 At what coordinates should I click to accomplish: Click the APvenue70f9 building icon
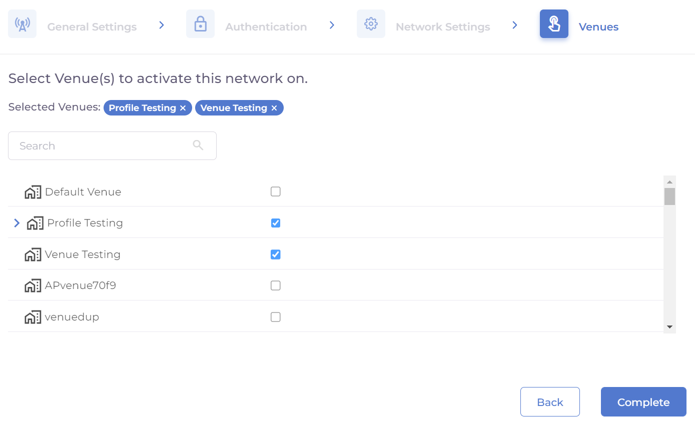coord(33,285)
